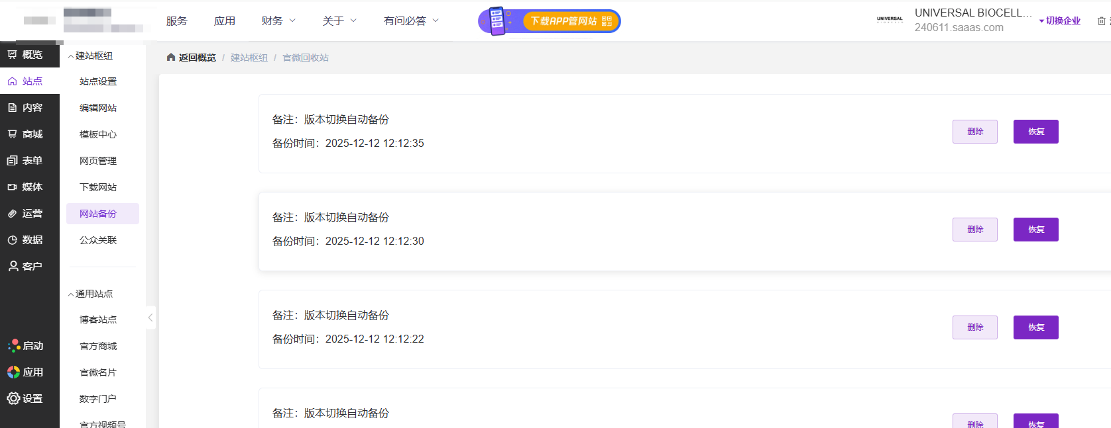Select the 商城 shopping cart icon
1111x428 pixels.
(x=13, y=134)
